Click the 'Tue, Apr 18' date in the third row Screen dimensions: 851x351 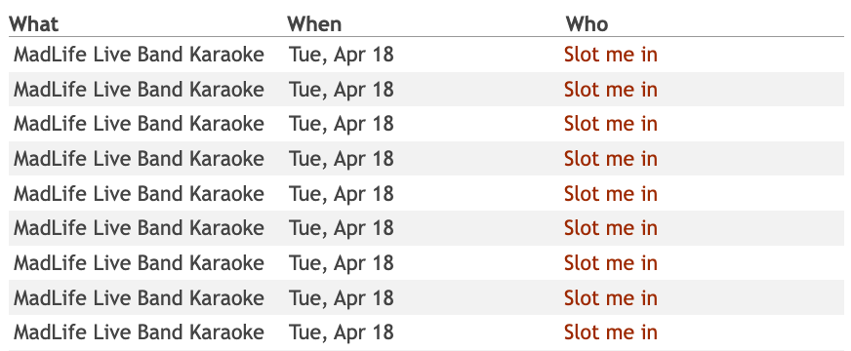[x=341, y=124]
